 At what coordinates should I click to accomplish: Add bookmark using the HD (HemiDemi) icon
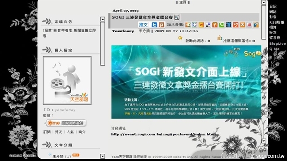click(x=188, y=25)
